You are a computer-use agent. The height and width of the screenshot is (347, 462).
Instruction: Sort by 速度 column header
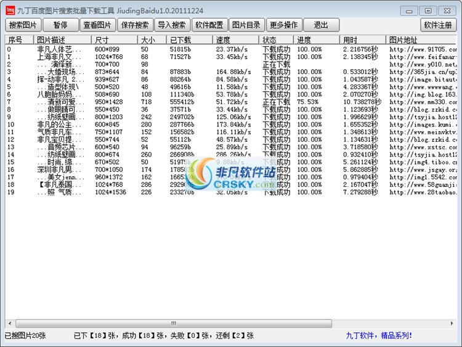click(236, 39)
